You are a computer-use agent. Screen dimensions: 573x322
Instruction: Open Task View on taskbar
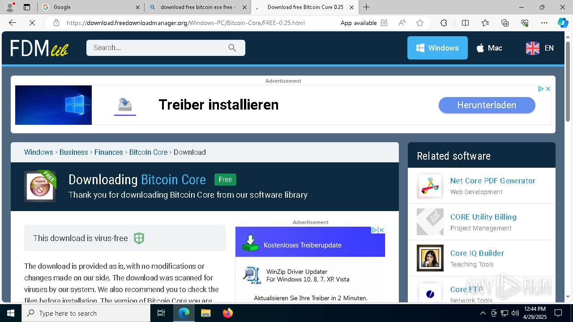tap(161, 313)
